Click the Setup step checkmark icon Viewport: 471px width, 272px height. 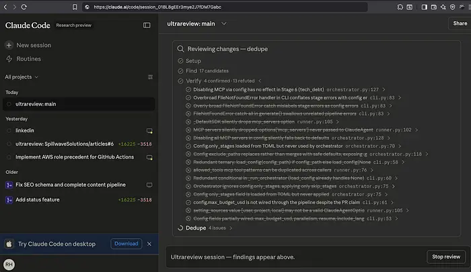[180, 61]
